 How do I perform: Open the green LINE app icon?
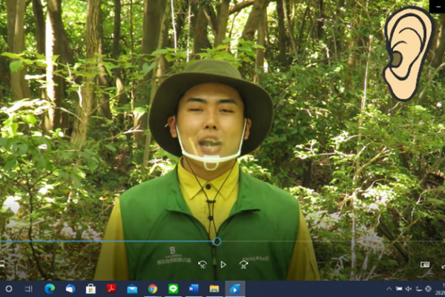point(173,288)
